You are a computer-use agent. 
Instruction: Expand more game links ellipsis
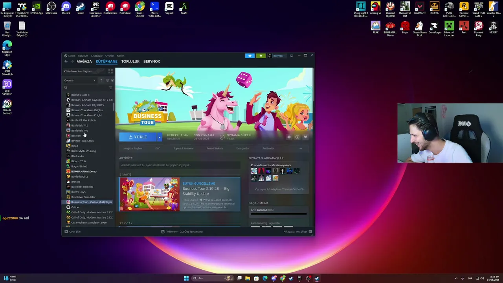300,149
